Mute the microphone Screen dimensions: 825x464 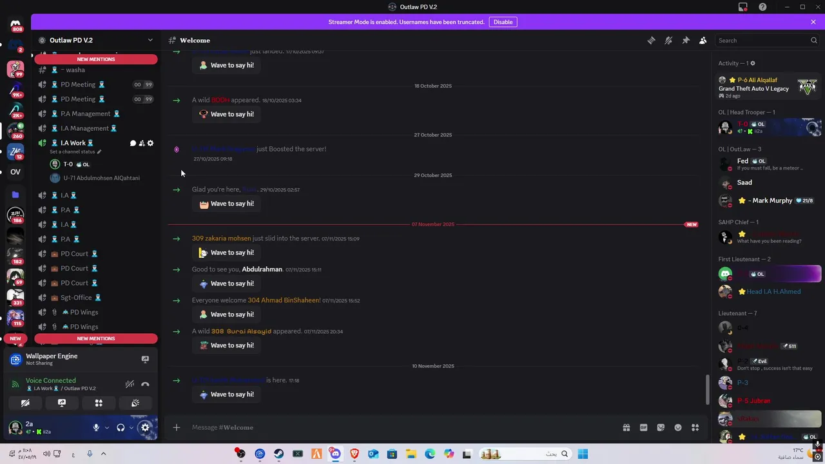click(x=96, y=427)
